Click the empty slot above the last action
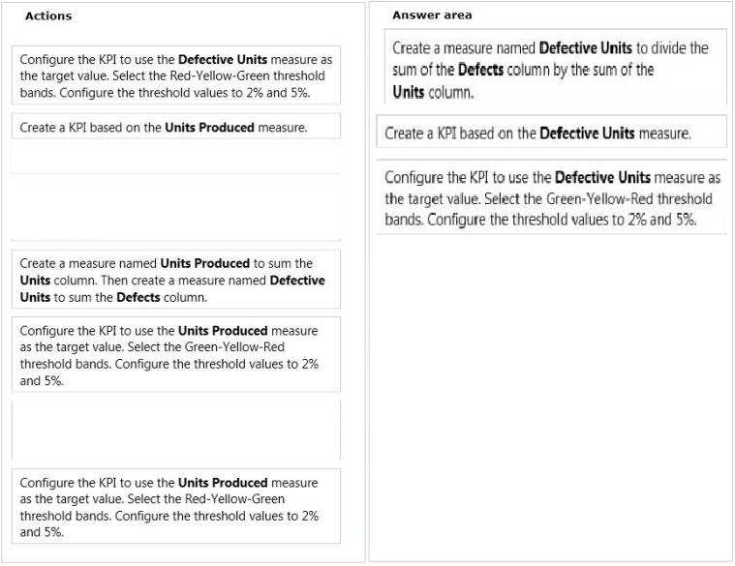735x566 pixels. coord(176,431)
